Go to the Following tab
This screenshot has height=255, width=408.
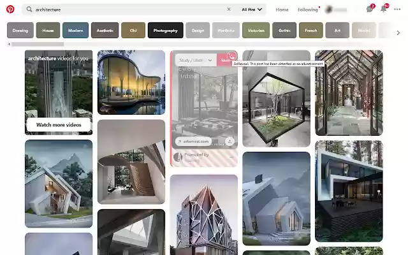tap(308, 10)
